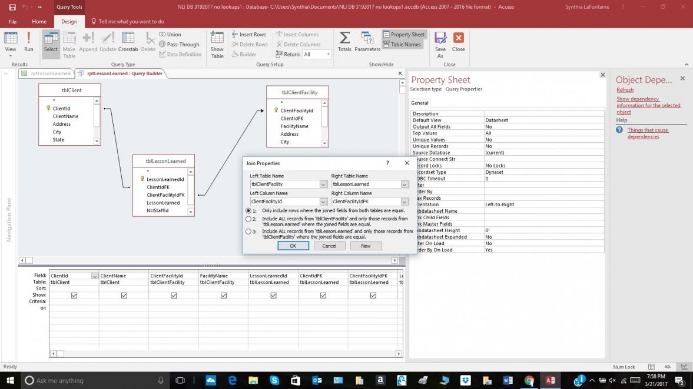Select the Crosstab query icon

tap(128, 42)
